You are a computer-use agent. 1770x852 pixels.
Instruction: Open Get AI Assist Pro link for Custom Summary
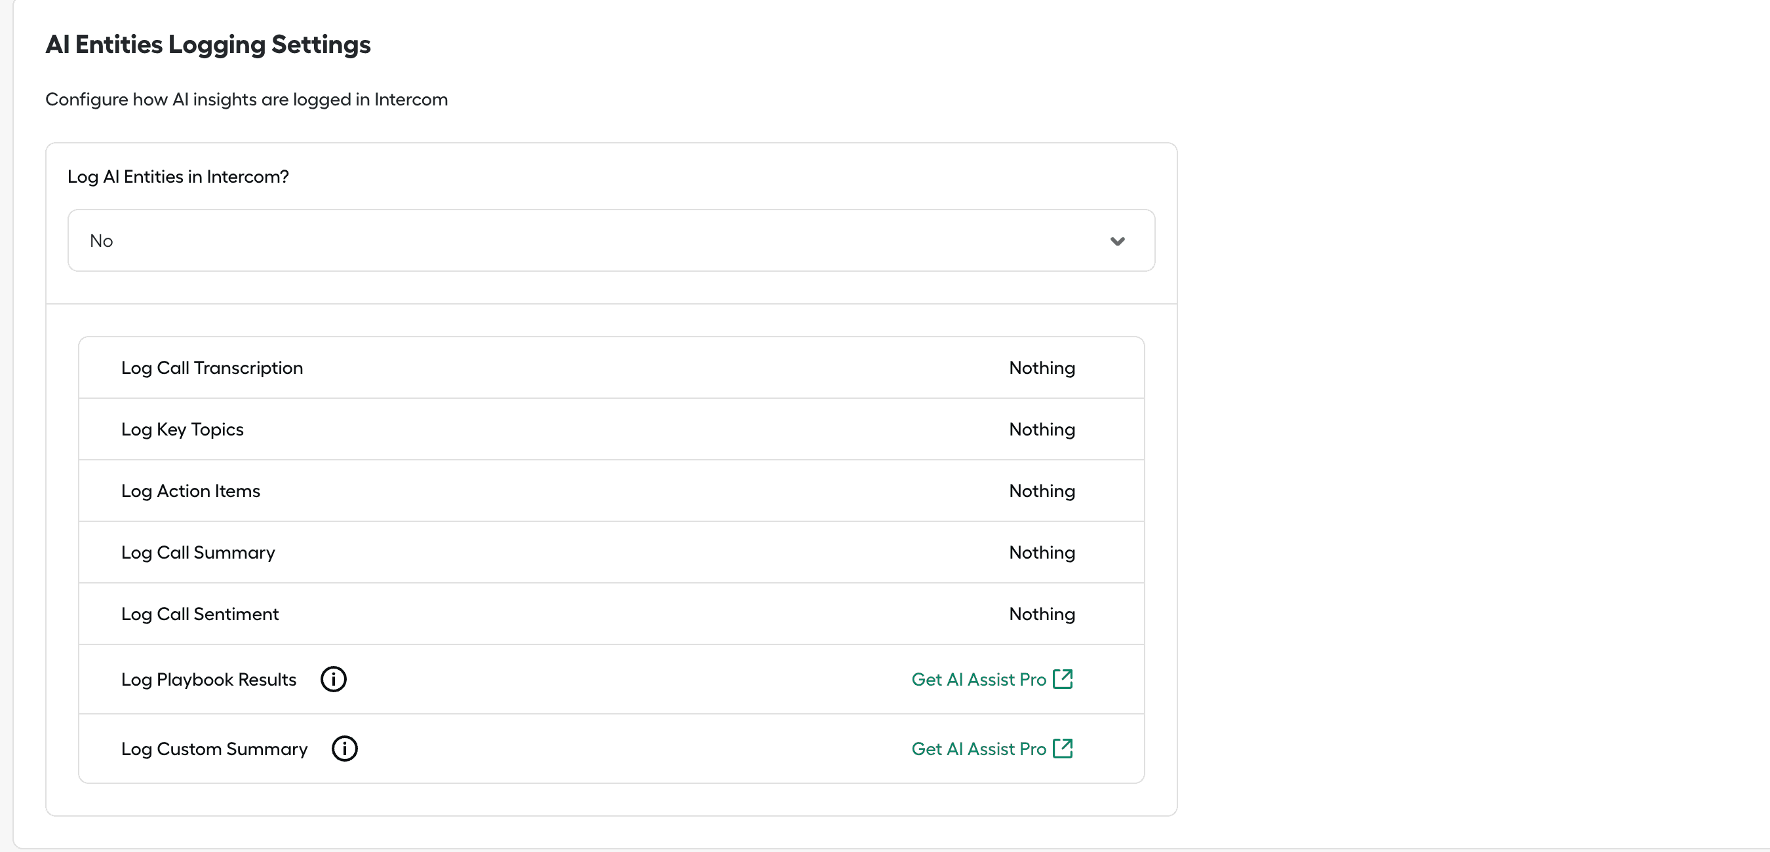coord(993,749)
